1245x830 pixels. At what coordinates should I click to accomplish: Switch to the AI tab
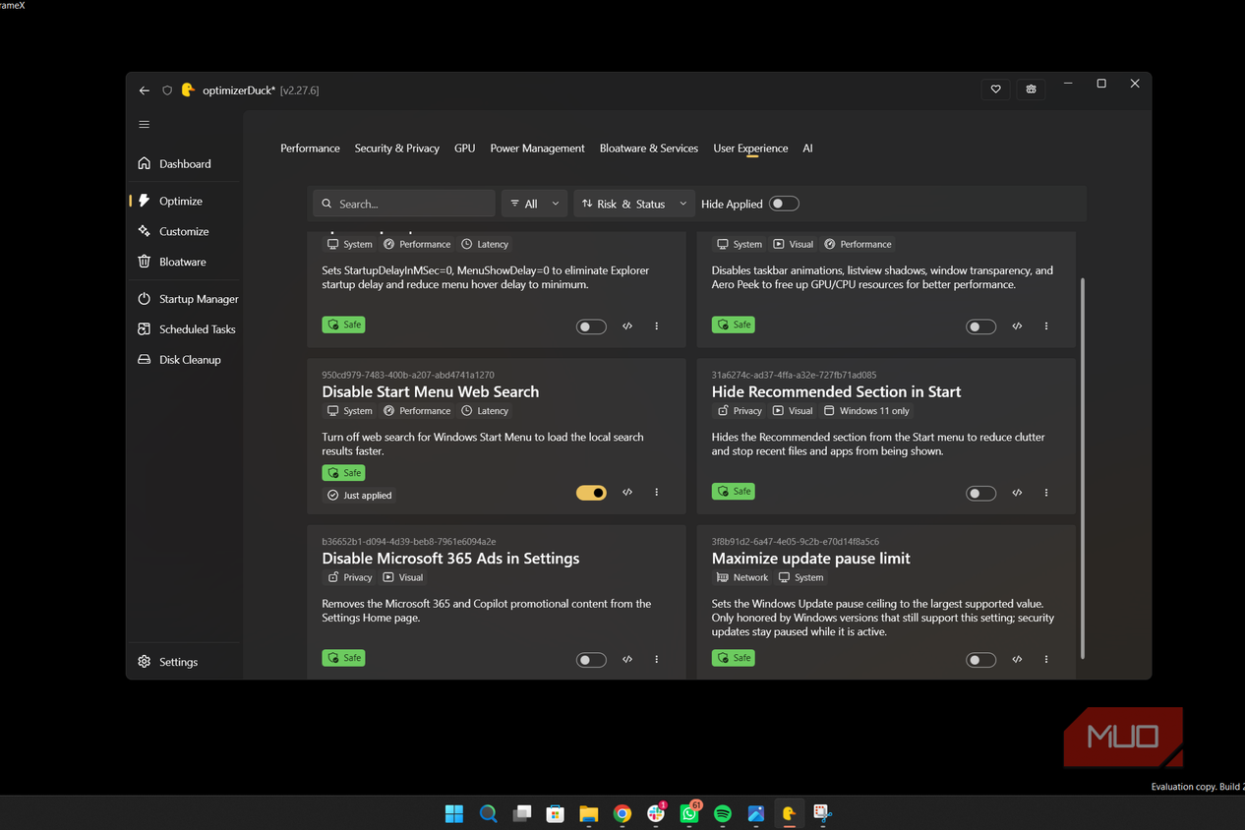click(x=807, y=148)
